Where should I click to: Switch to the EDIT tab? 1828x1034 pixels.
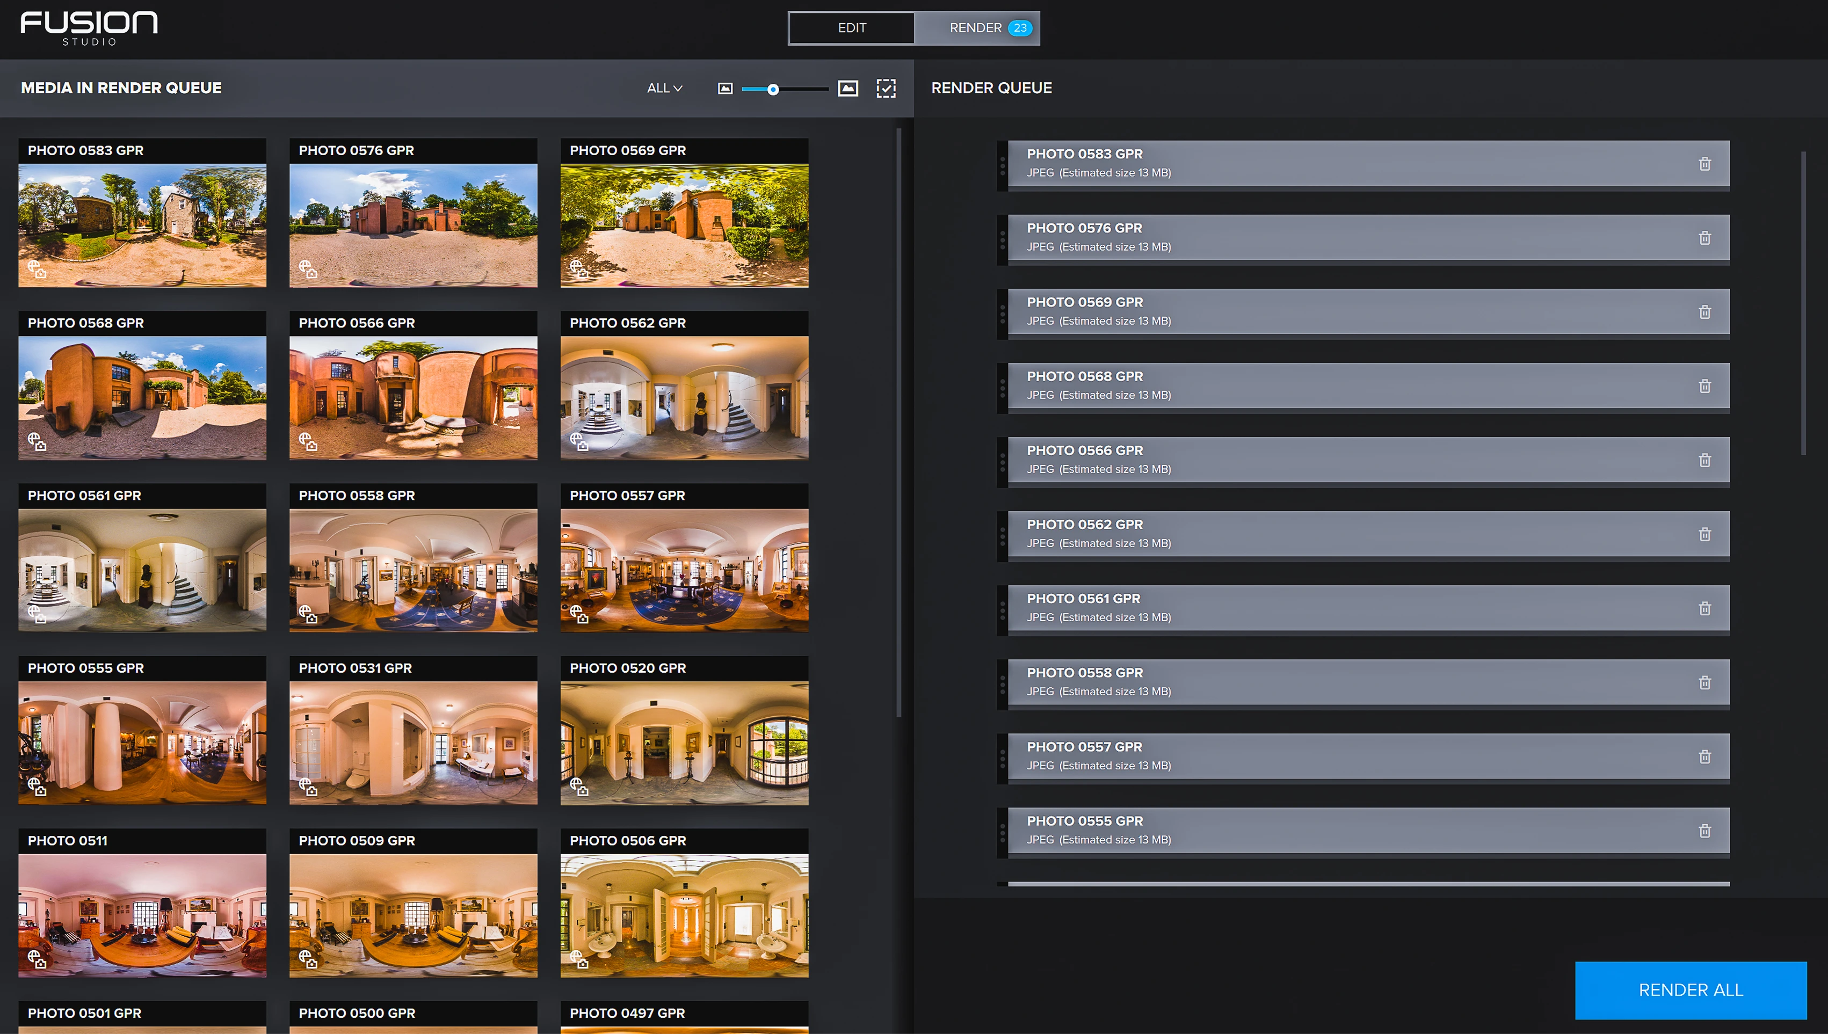tap(852, 28)
